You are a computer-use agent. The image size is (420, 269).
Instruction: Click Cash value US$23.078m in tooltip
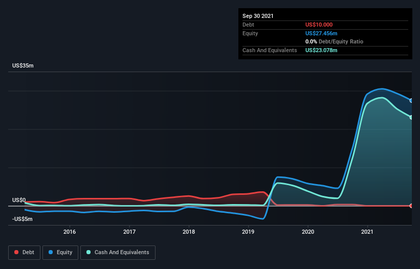[x=321, y=50]
